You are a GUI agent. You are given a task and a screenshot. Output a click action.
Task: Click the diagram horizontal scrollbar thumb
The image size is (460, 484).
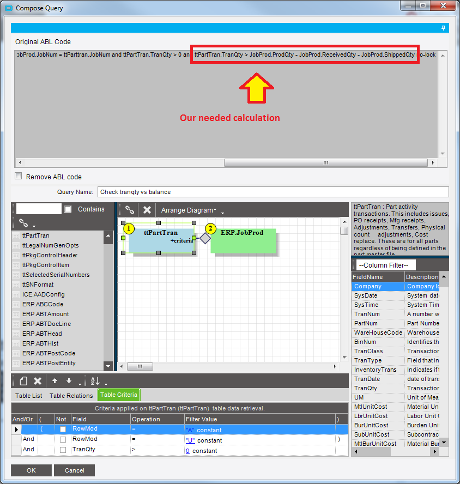(x=140, y=366)
